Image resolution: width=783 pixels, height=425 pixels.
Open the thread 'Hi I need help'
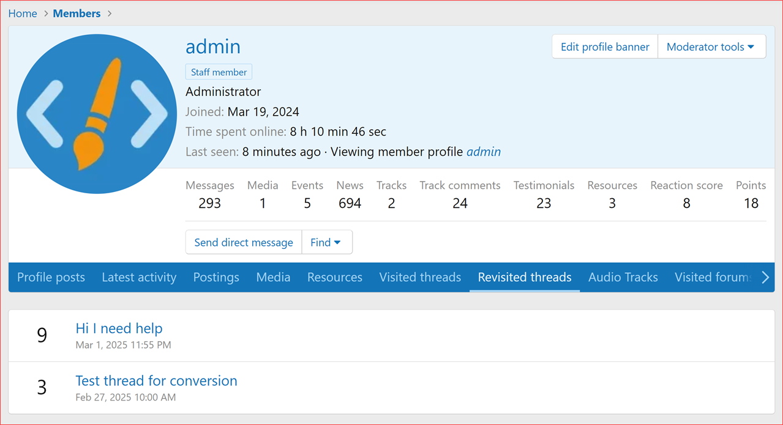tap(119, 328)
